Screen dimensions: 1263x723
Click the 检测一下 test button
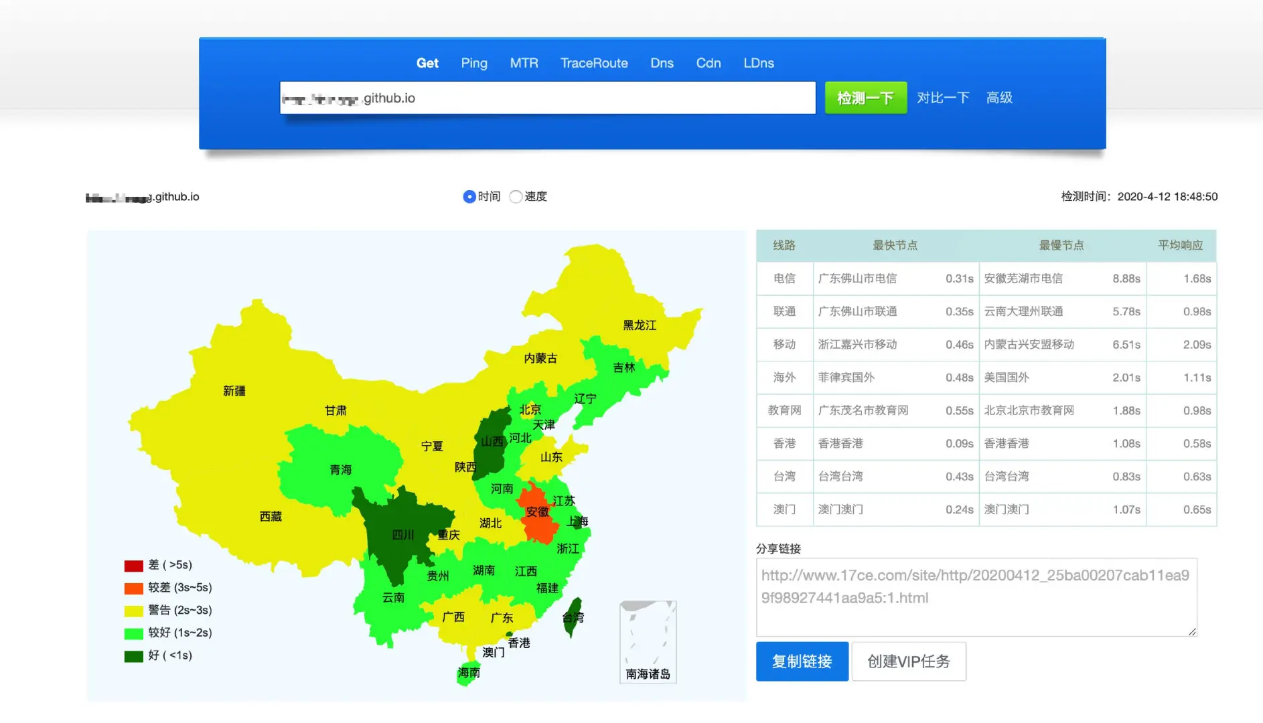point(865,97)
